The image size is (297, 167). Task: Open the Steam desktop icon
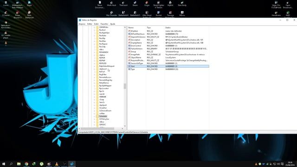(135, 4)
